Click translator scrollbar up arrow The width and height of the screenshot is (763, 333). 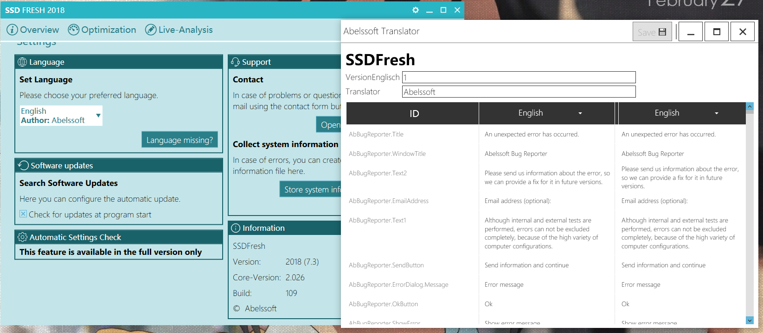click(x=750, y=106)
